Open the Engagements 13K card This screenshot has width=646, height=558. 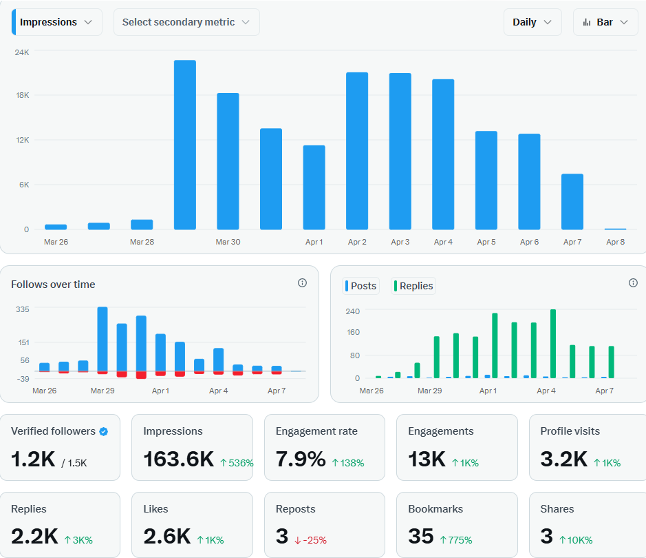click(457, 448)
